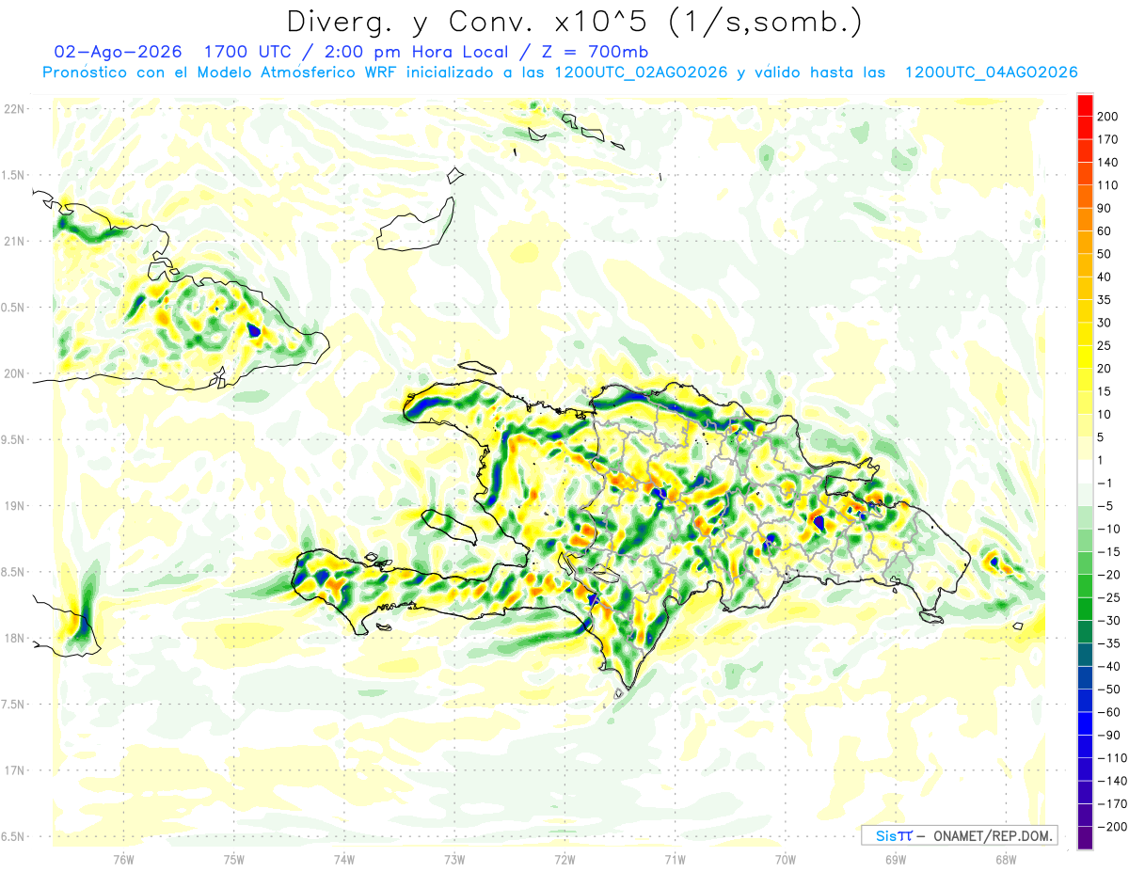Click the white colorbar segment between -1 and 1

1085,471
